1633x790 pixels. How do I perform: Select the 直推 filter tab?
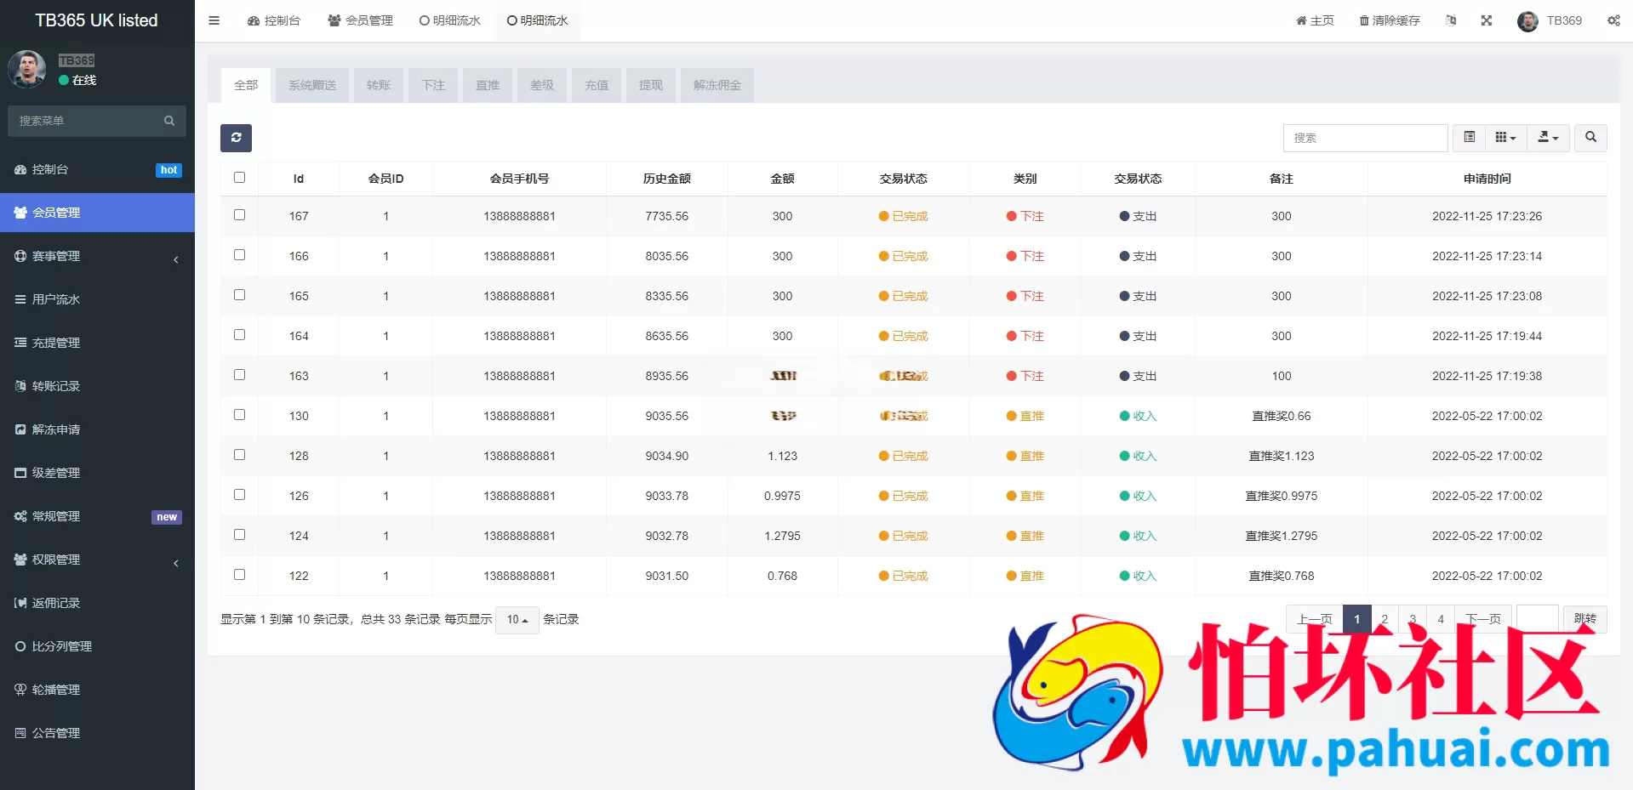pyautogui.click(x=488, y=85)
